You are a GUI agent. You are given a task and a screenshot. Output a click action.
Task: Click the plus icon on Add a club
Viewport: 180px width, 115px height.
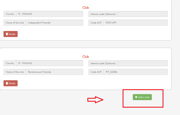point(136,97)
